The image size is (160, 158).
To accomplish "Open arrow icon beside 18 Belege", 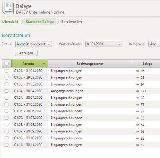I will coord(137,98).
